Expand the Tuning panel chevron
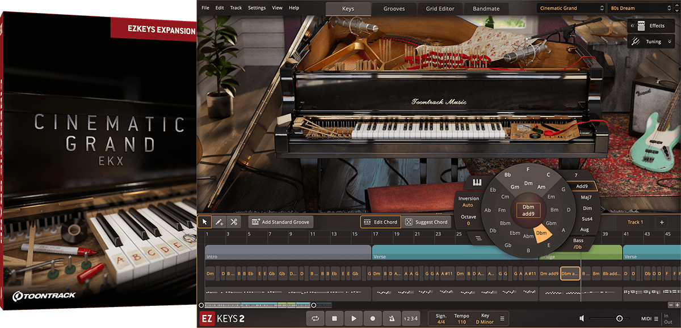This screenshot has width=681, height=328. pos(670,41)
